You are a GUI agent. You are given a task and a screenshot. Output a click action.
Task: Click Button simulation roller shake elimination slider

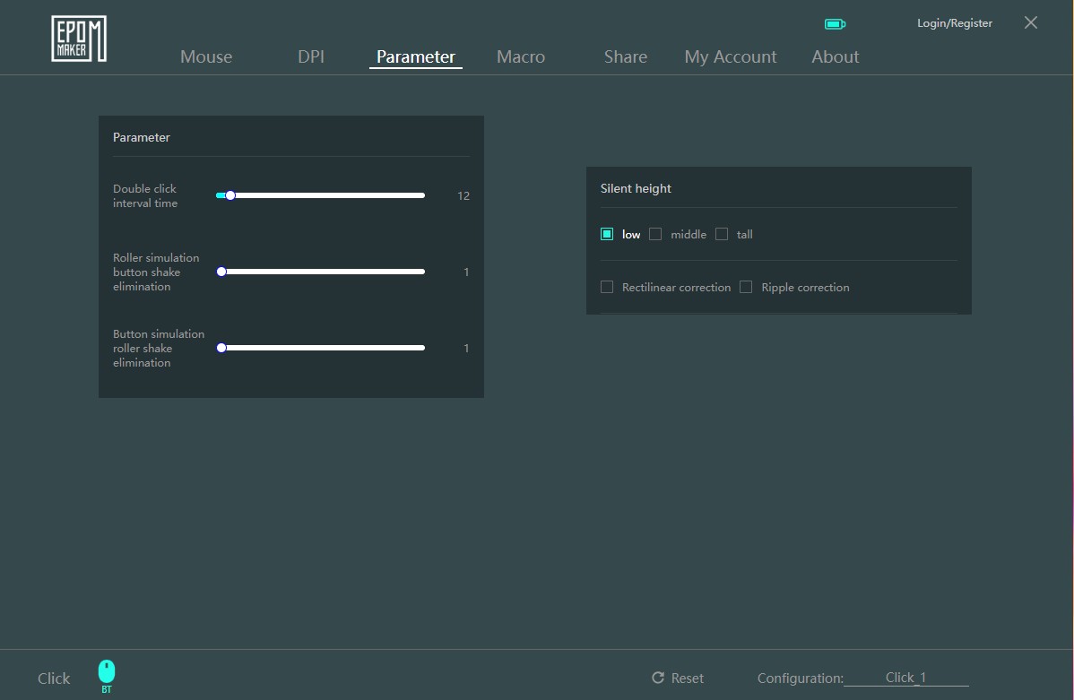point(320,348)
